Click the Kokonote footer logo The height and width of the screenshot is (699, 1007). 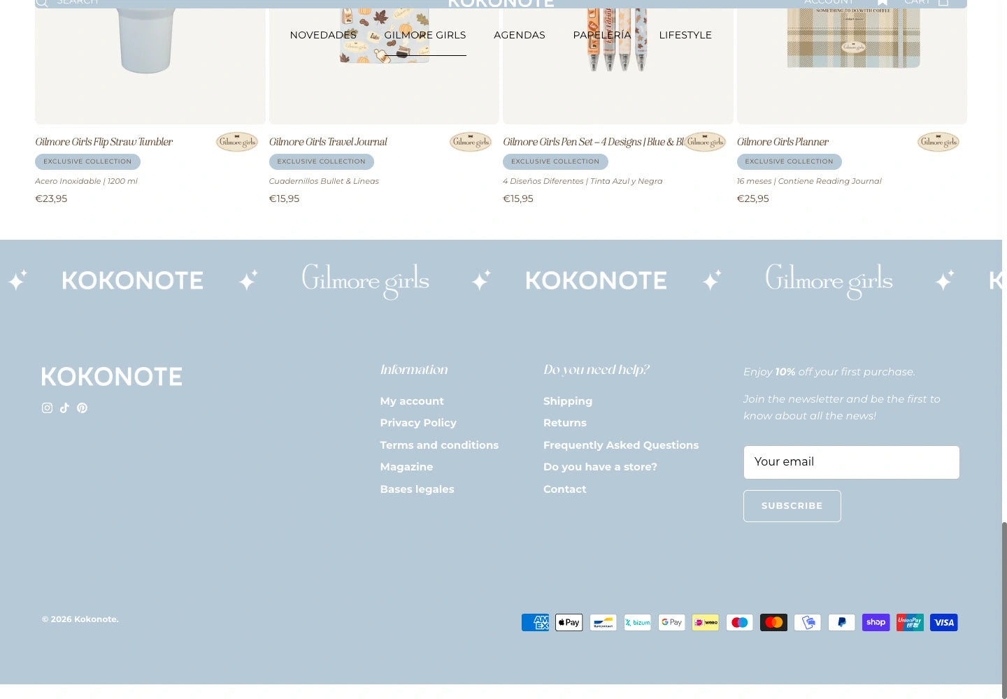click(112, 377)
